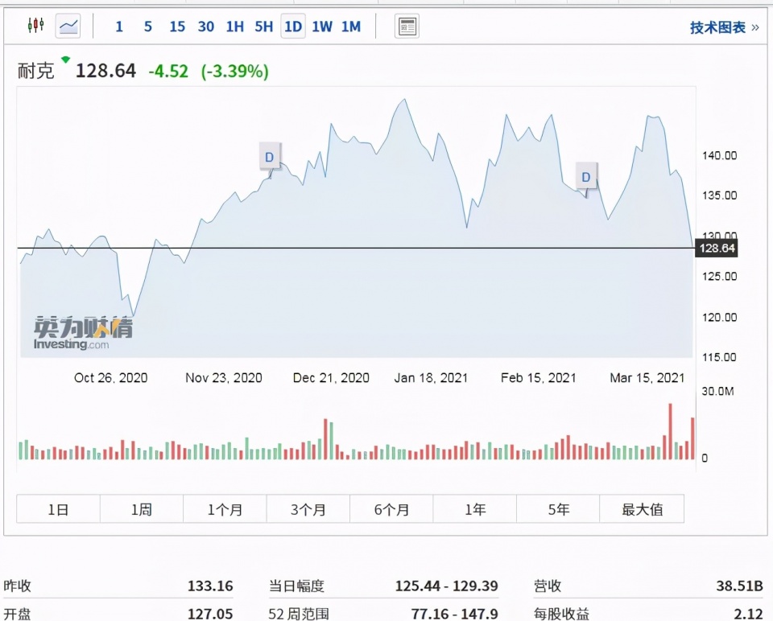Switch to the 30 minute timeframe
Viewport: 773px width, 621px height.
(205, 27)
